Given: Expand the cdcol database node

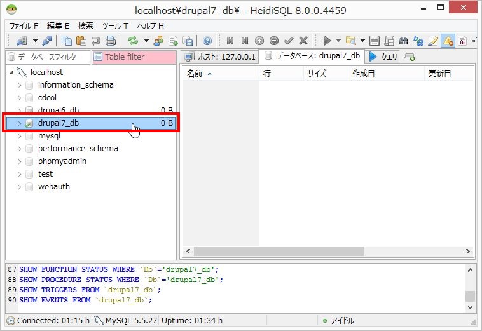Looking at the screenshot, I should [19, 98].
